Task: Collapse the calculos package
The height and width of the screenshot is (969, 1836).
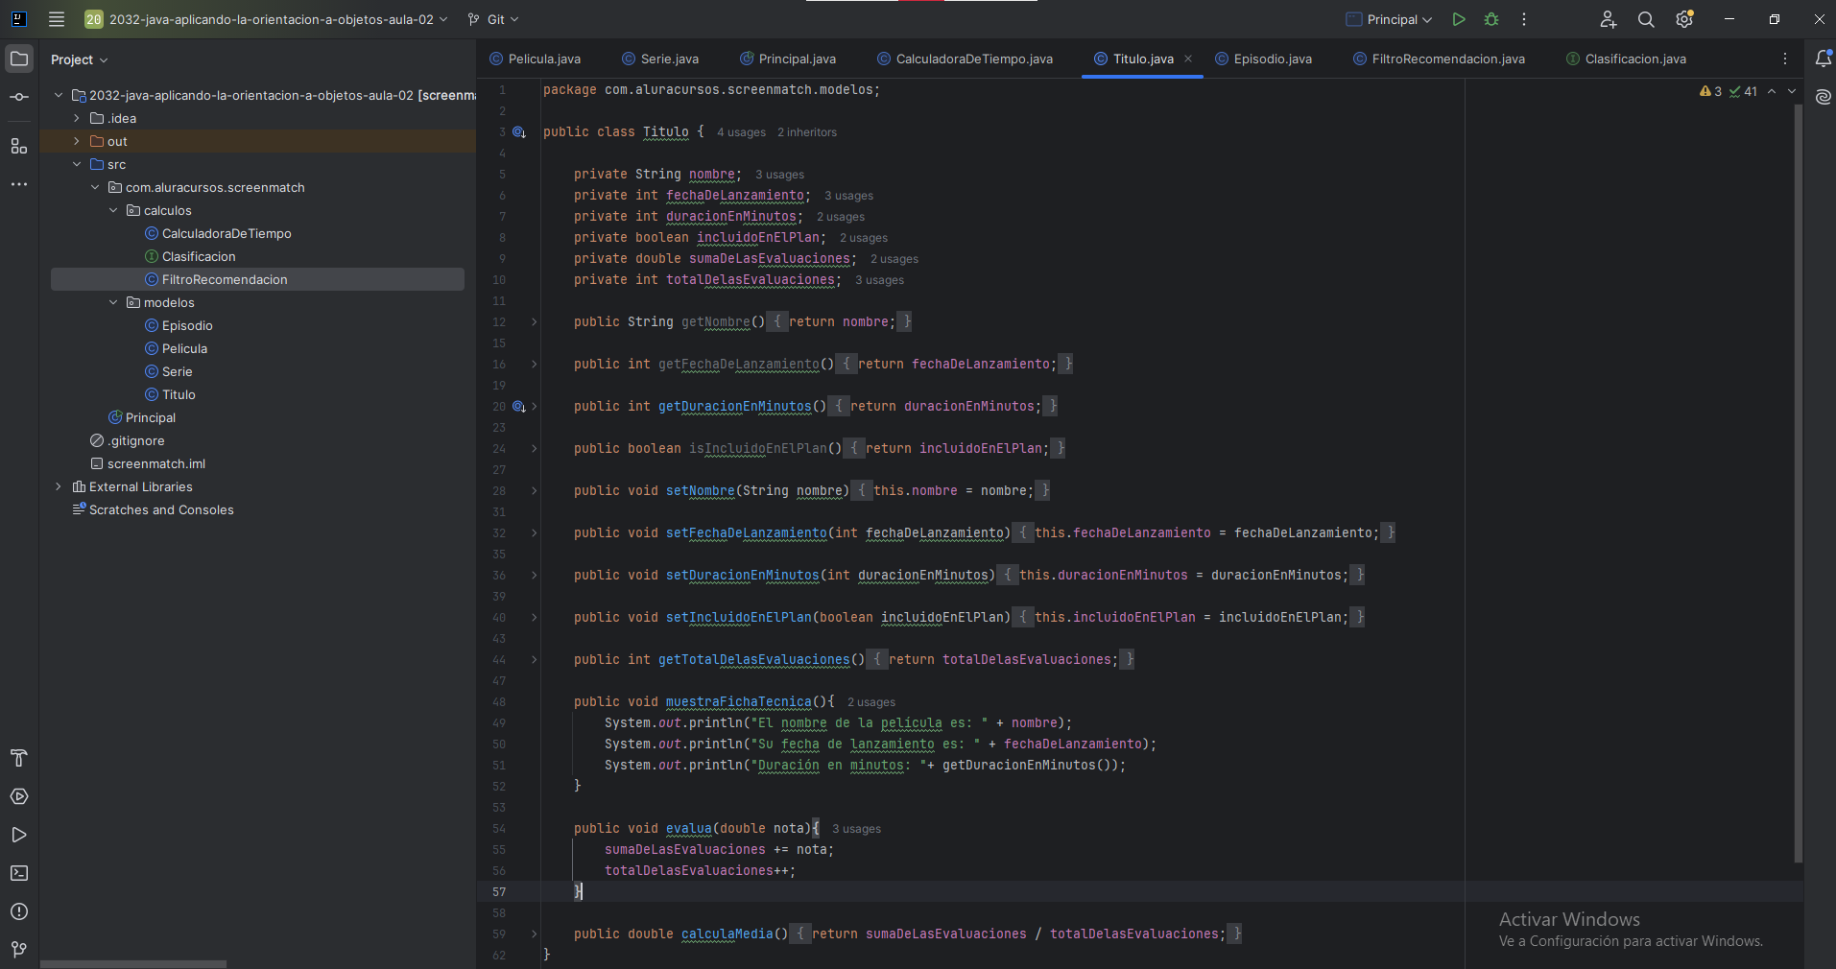Action: click(113, 210)
